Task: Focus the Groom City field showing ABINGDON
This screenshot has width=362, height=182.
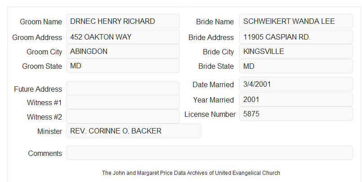Action: [x=123, y=51]
